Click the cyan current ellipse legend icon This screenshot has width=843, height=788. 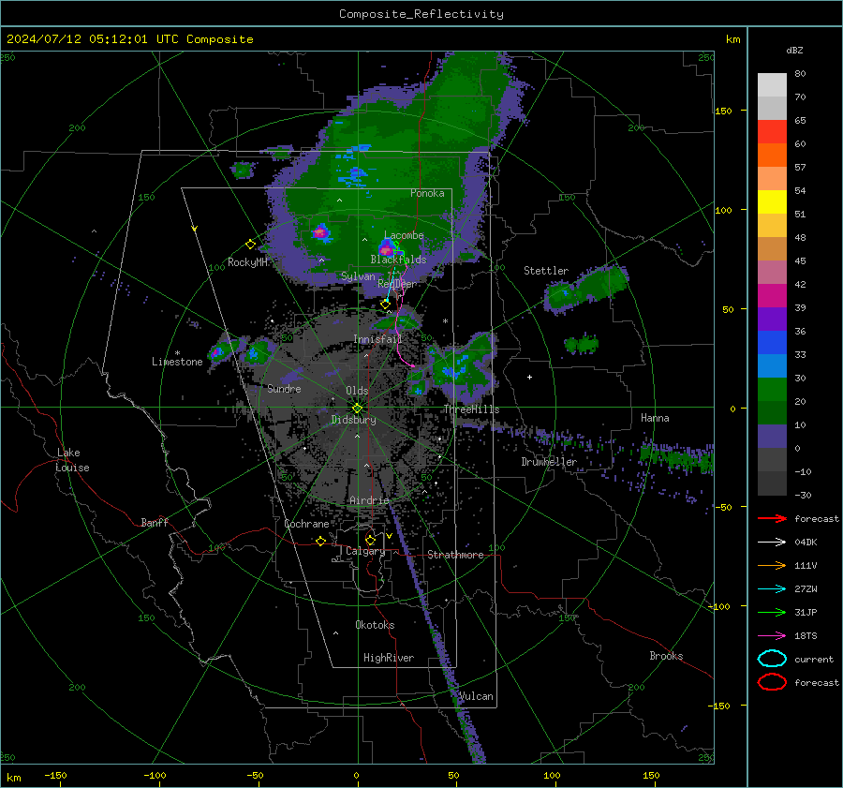click(772, 659)
